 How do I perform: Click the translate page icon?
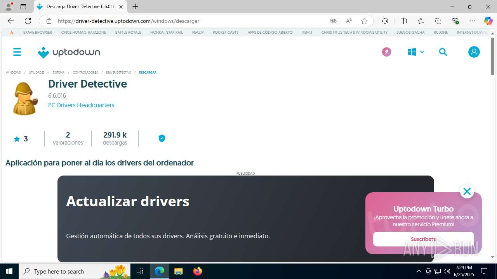click(x=333, y=21)
